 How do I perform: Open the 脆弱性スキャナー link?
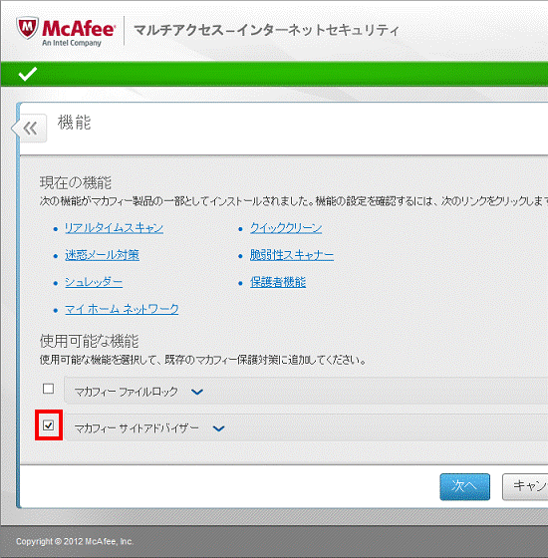coord(292,255)
